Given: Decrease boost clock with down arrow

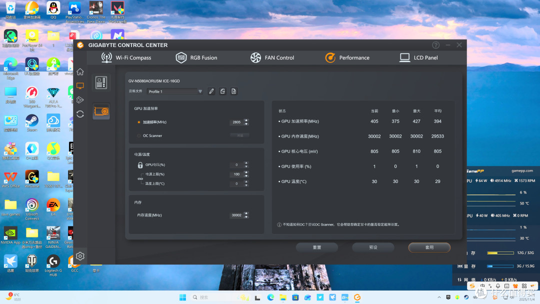Looking at the screenshot, I should point(246,124).
